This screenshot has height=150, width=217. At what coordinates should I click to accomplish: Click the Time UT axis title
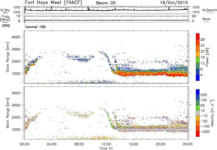(x=106, y=148)
